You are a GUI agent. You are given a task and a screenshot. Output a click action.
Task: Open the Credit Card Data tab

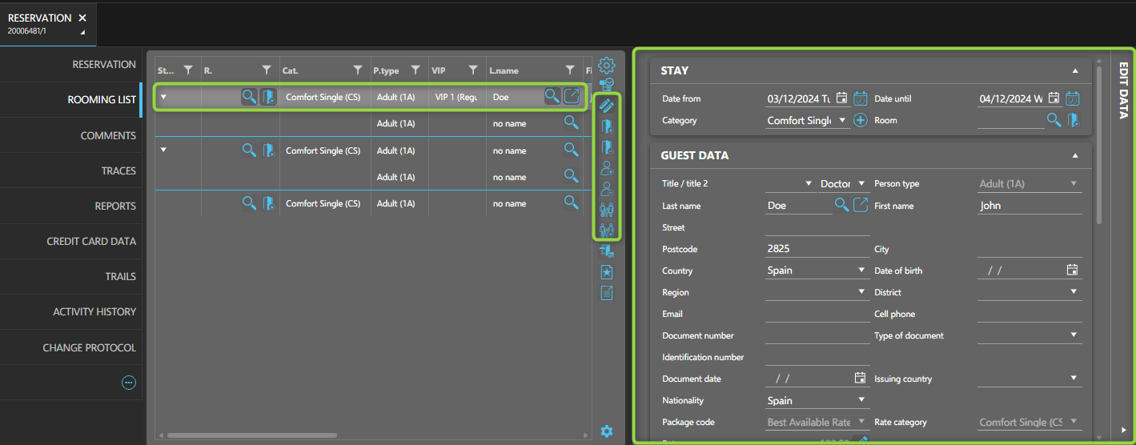(x=91, y=241)
